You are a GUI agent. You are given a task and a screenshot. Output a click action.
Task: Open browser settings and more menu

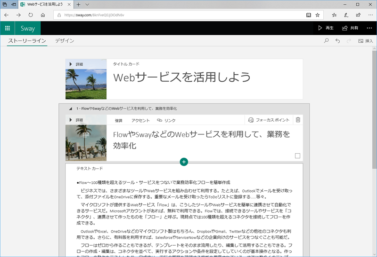[370, 15]
